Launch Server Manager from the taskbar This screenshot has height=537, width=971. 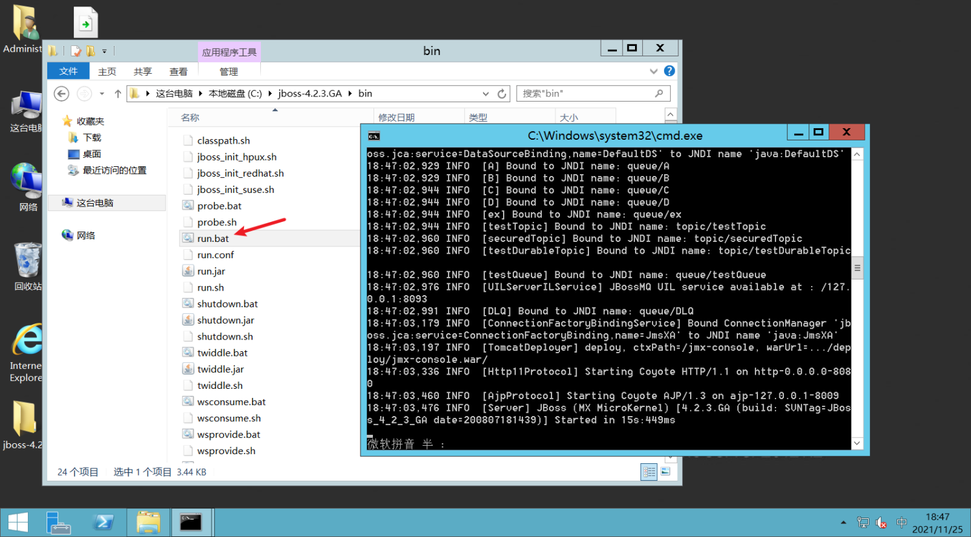pyautogui.click(x=59, y=523)
